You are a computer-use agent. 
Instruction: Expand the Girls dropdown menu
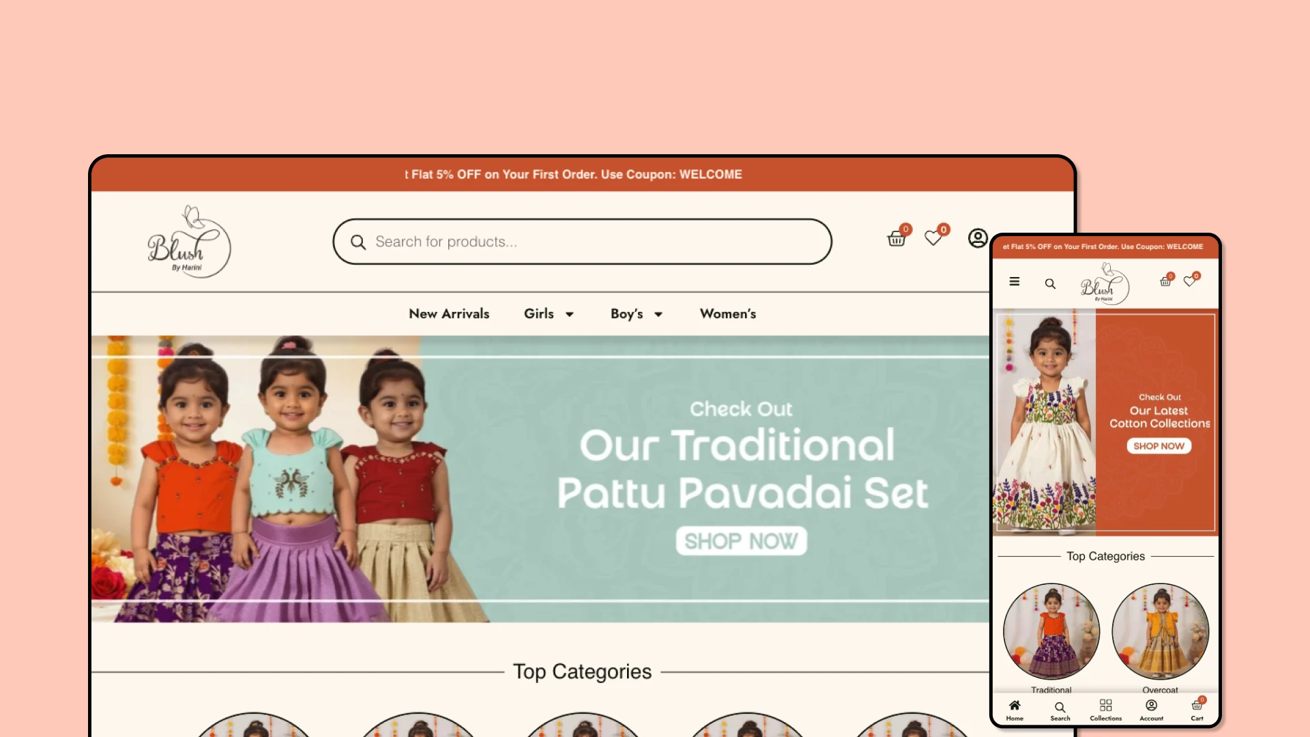(549, 314)
